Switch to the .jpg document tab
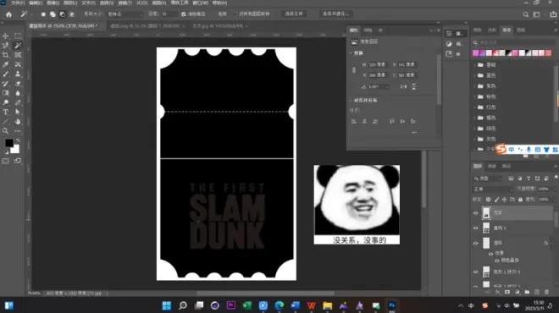This screenshot has height=313, width=559. [x=218, y=26]
